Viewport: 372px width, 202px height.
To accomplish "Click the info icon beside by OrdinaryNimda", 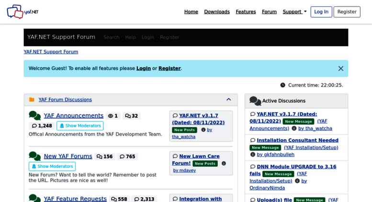I will tap(297, 181).
